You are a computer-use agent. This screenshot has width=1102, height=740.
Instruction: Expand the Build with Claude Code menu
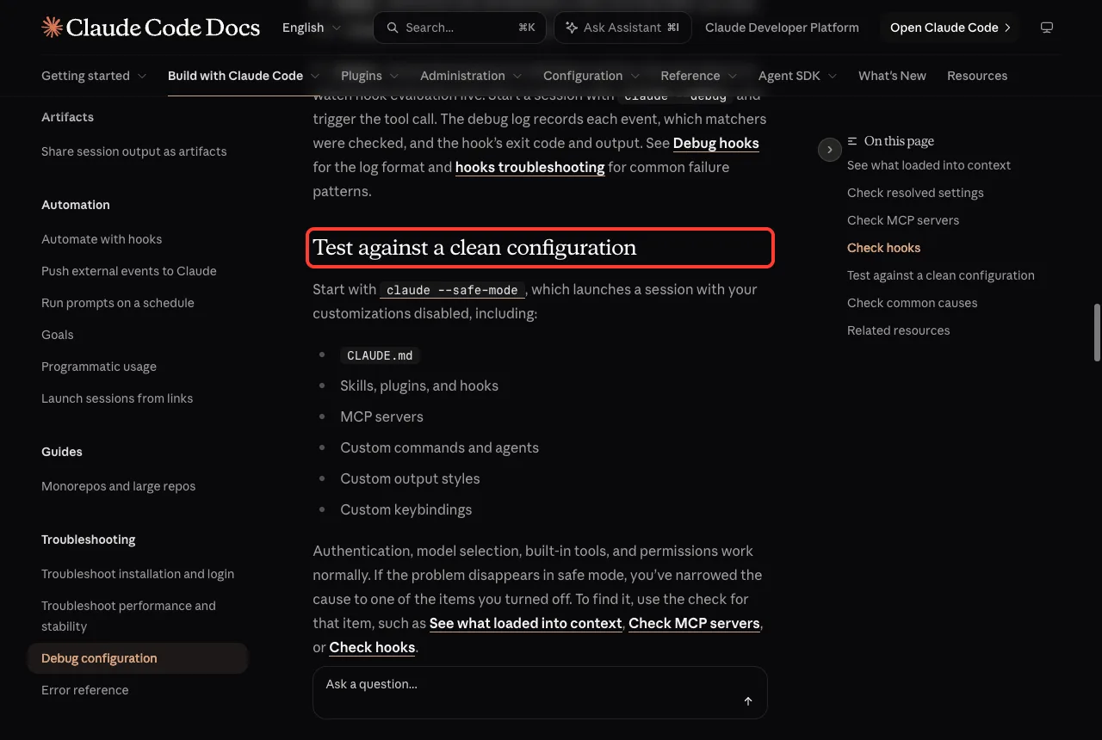tap(244, 76)
